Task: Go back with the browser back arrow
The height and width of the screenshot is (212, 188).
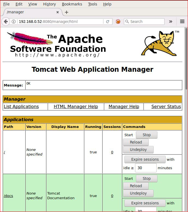Action: (x=6, y=22)
